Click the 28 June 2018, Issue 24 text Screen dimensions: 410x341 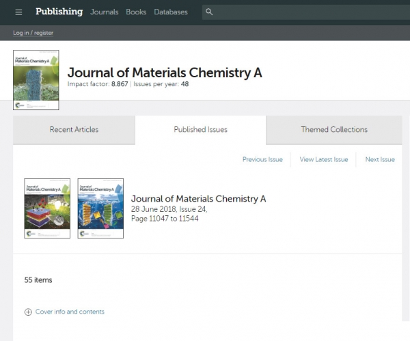coord(169,209)
